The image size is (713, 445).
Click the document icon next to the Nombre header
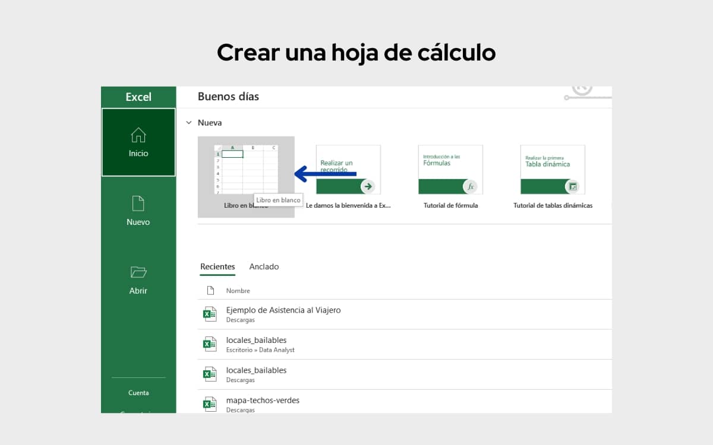[x=210, y=290]
